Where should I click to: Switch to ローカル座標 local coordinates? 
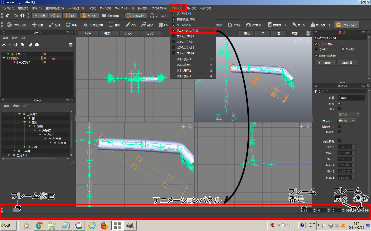click(x=93, y=25)
